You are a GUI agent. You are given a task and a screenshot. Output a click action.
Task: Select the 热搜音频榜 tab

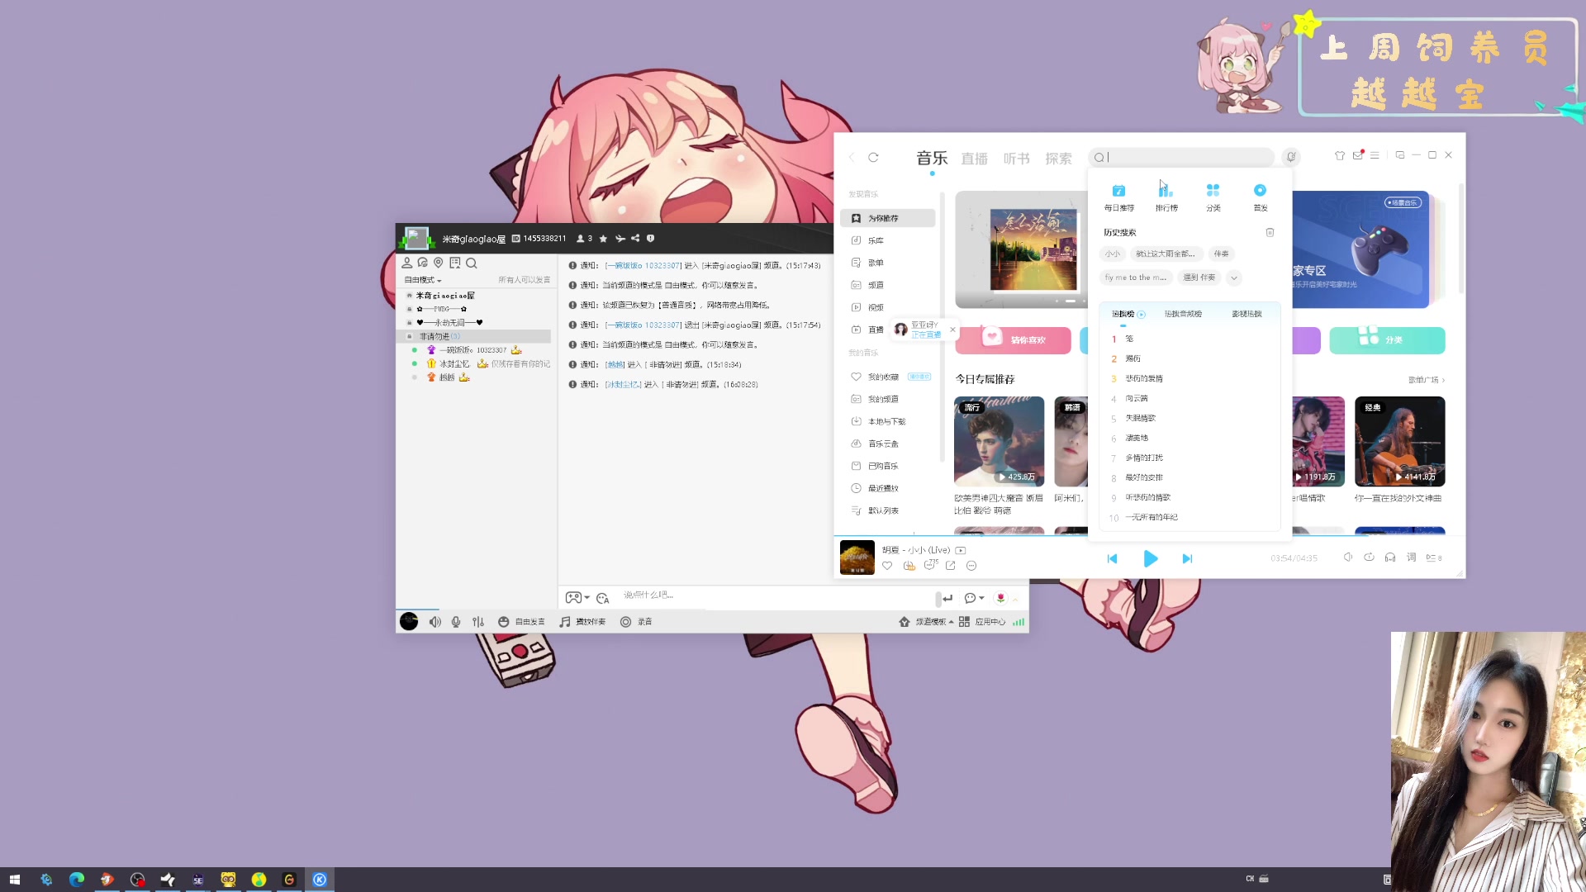pos(1183,314)
